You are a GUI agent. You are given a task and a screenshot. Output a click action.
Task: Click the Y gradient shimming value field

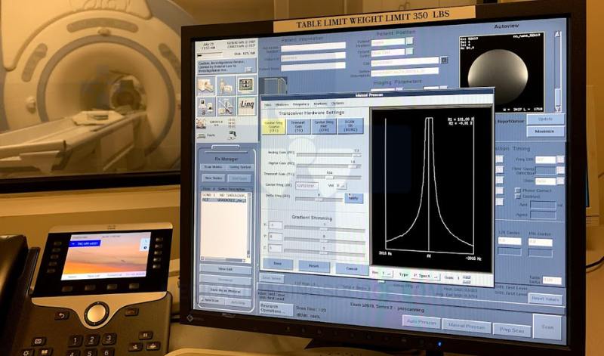pyautogui.click(x=275, y=236)
